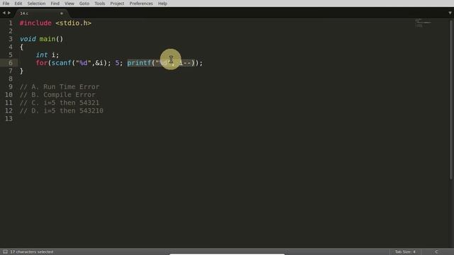Click opening brace on line 4
This screenshot has height=255, width=454.
21,47
